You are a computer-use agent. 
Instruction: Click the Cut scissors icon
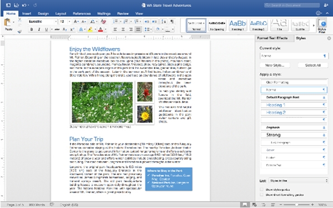click(19, 20)
